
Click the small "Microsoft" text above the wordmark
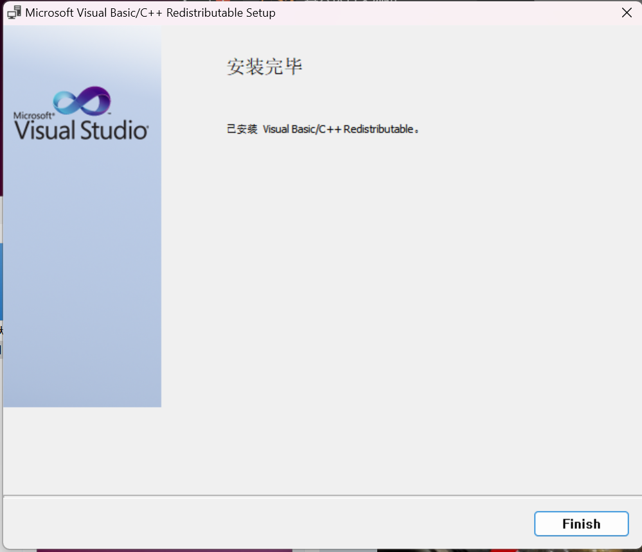pyautogui.click(x=31, y=116)
